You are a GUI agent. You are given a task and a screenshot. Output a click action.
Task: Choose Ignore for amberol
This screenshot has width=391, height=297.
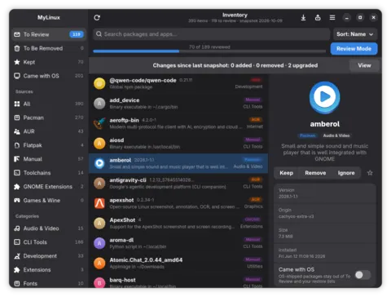346,173
